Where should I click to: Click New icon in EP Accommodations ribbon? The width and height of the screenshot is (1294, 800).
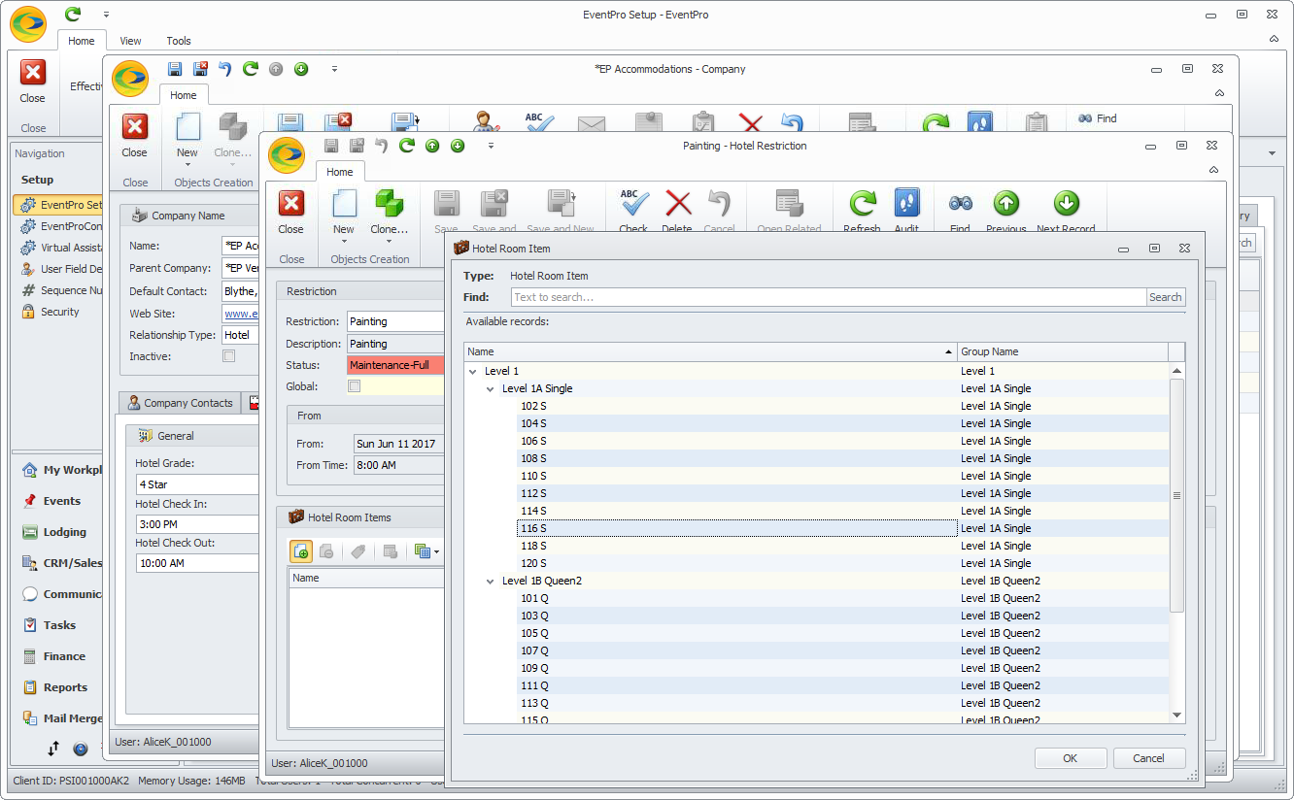187,127
